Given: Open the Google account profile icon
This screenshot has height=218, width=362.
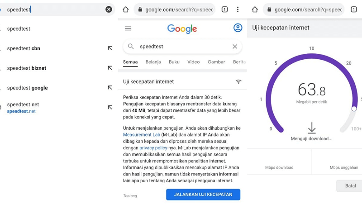Looking at the screenshot, I should 238,28.
